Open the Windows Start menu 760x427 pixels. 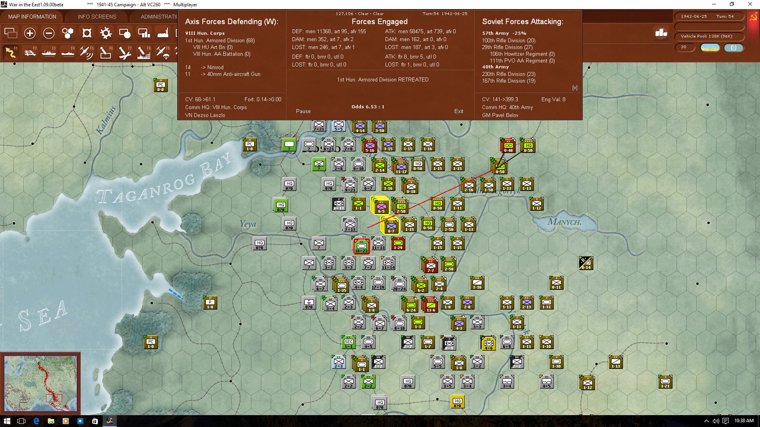7,421
